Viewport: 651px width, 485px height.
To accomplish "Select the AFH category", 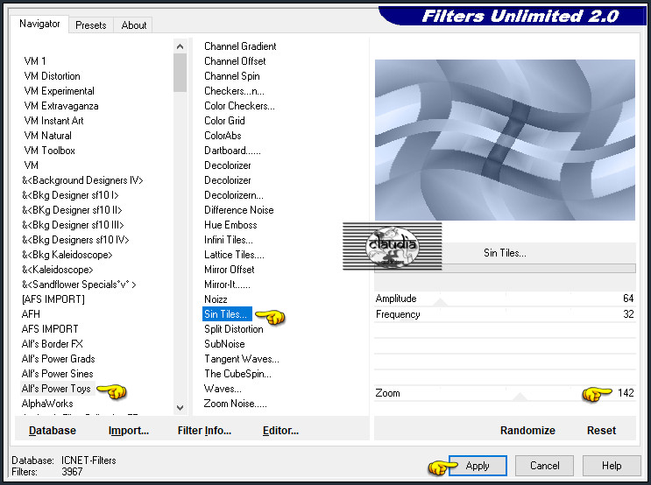I will 32,314.
